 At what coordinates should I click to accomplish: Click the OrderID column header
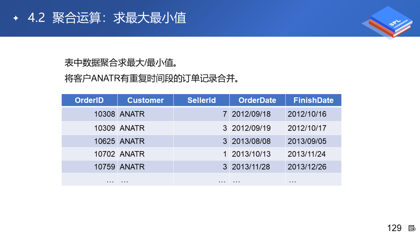tap(89, 100)
